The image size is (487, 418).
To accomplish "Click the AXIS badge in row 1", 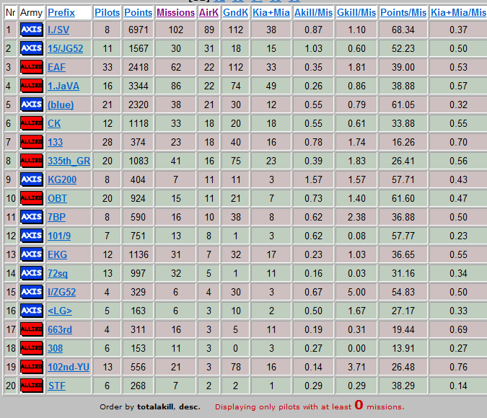I will (31, 30).
